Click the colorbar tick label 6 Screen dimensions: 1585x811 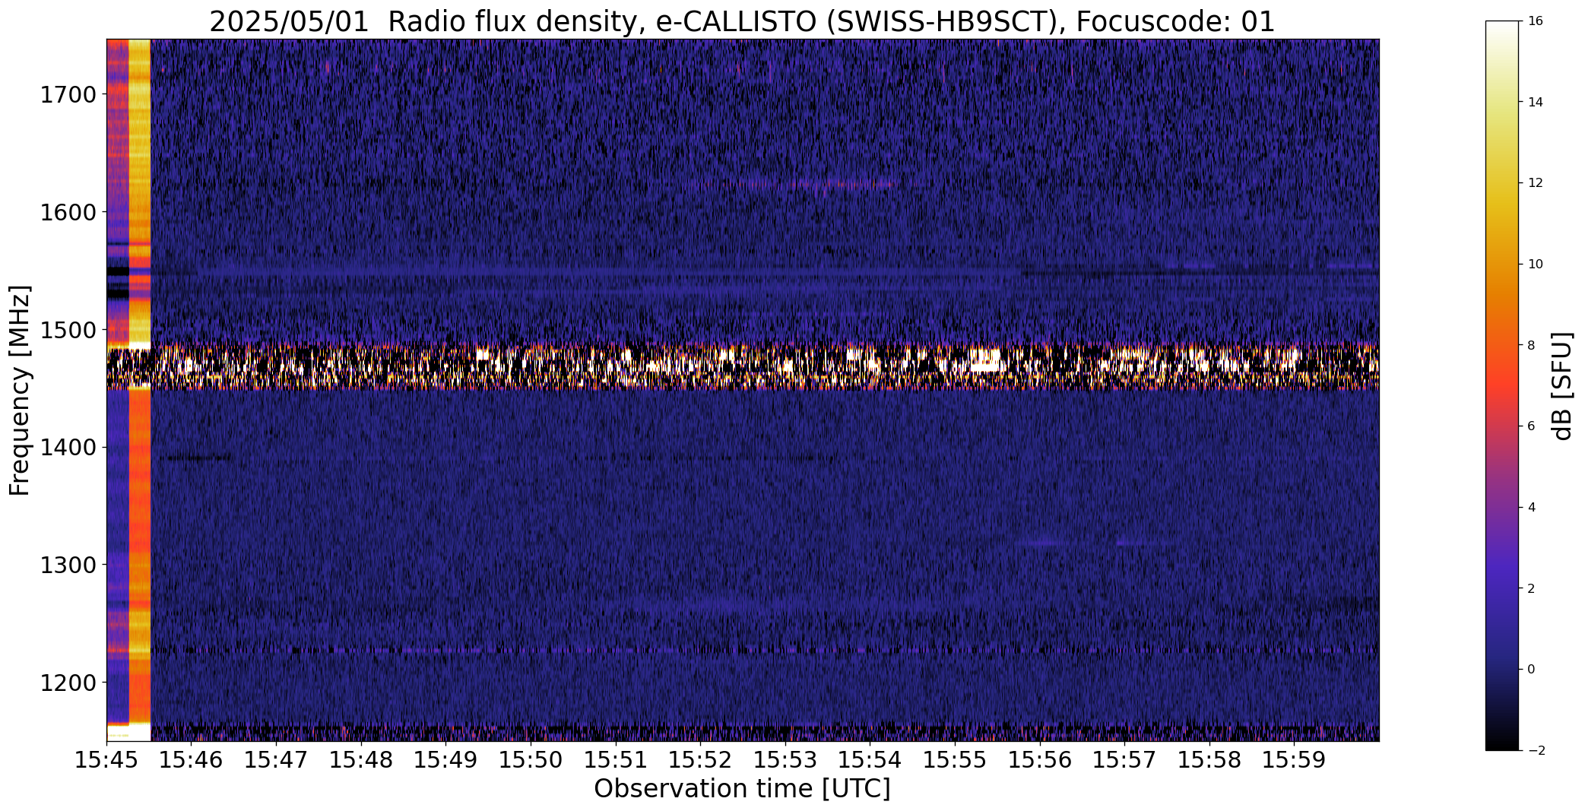1531,426
